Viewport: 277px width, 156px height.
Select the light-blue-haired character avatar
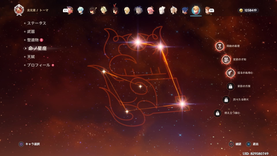tap(81, 10)
